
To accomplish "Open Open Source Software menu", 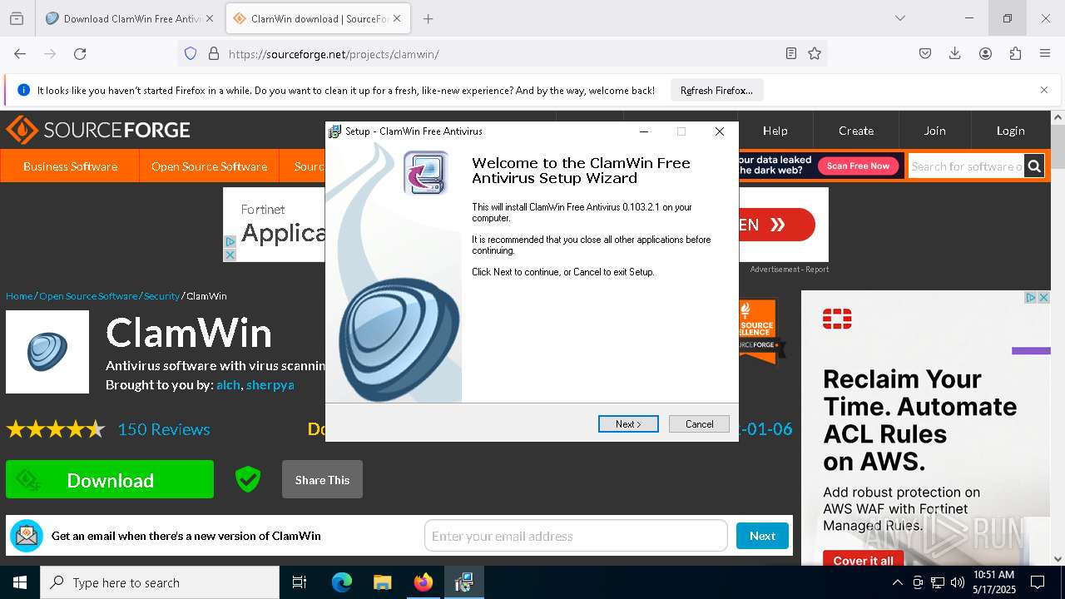I will click(x=209, y=166).
